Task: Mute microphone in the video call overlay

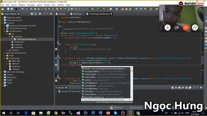Action: click(168, 27)
